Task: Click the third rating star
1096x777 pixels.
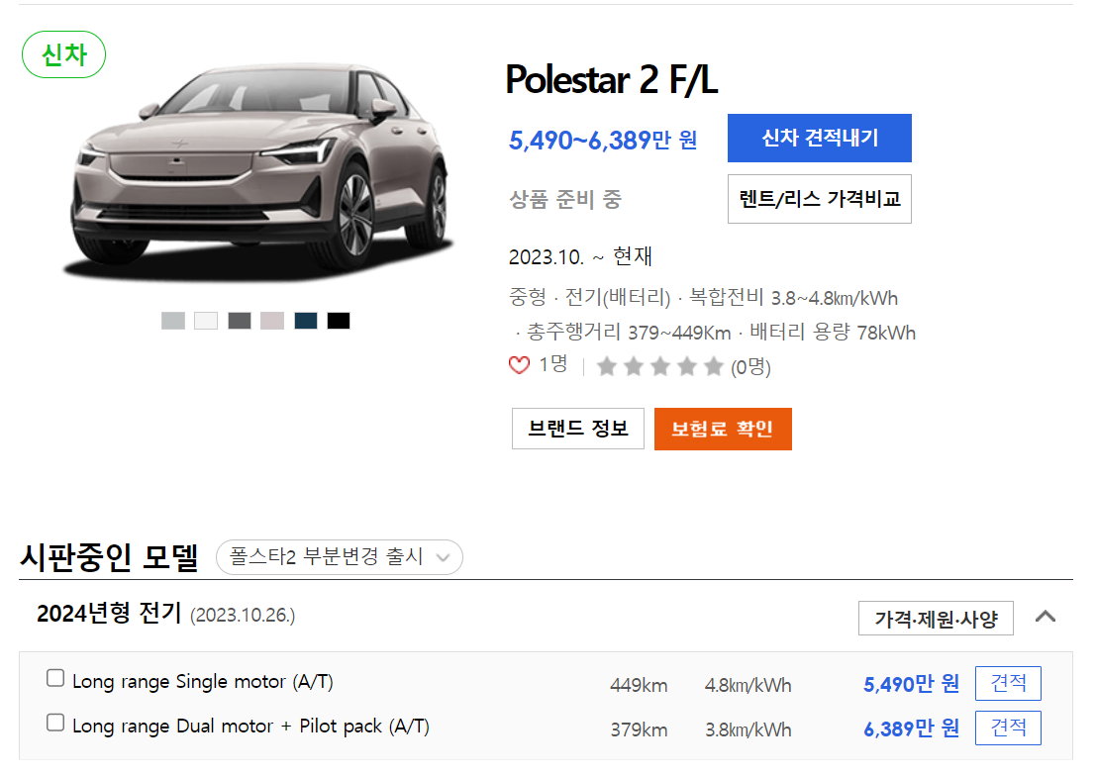Action: 659,366
